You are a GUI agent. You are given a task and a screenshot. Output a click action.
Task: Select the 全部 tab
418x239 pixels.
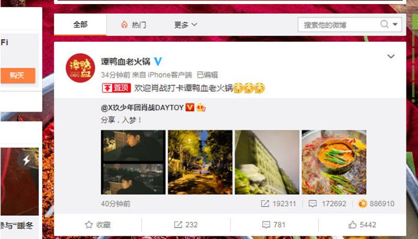(x=80, y=25)
